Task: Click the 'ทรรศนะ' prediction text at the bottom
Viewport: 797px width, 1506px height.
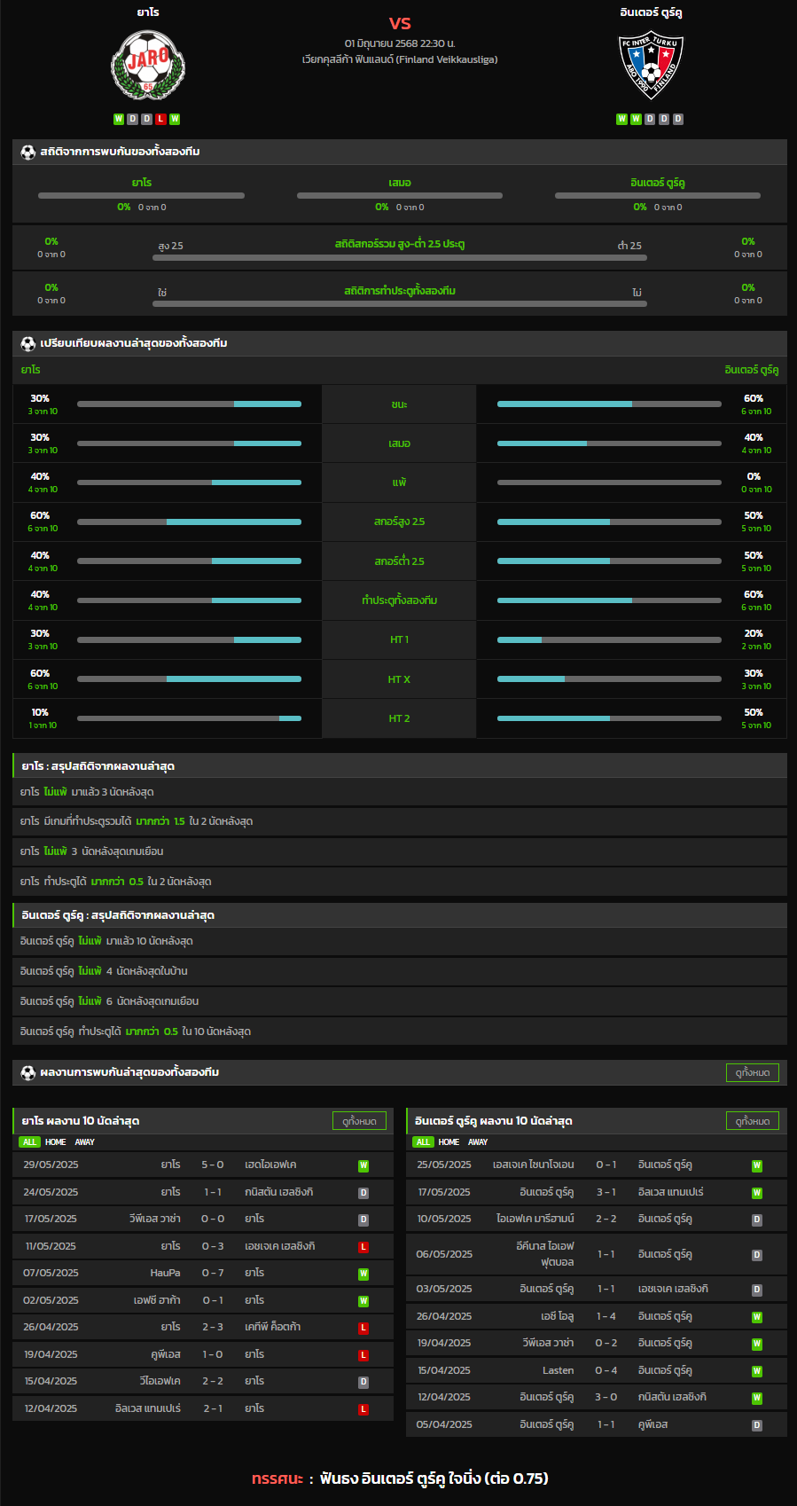Action: [x=277, y=1479]
